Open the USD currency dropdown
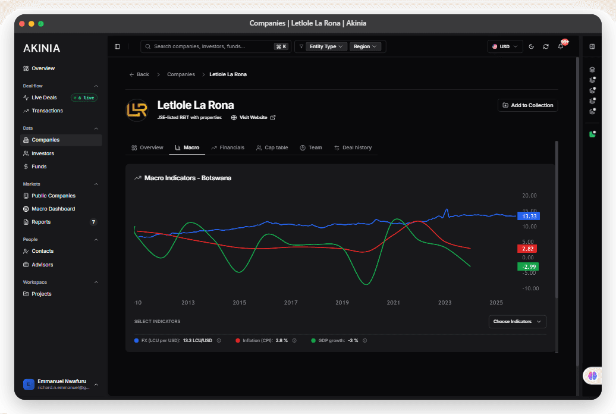616x414 pixels. coord(505,46)
